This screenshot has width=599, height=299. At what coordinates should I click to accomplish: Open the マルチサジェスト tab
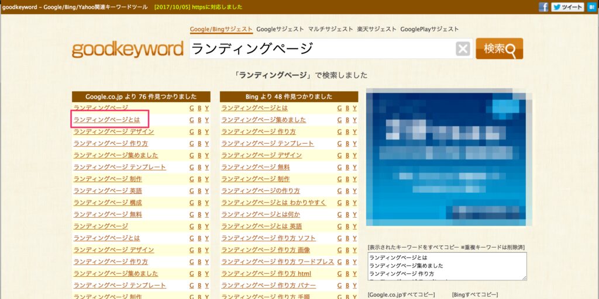coord(331,29)
